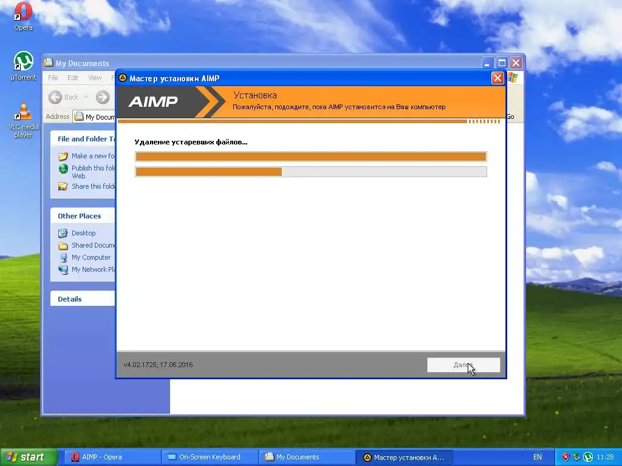Click the first installation progress bar
Viewport: 622px width, 466px height.
(x=310, y=157)
